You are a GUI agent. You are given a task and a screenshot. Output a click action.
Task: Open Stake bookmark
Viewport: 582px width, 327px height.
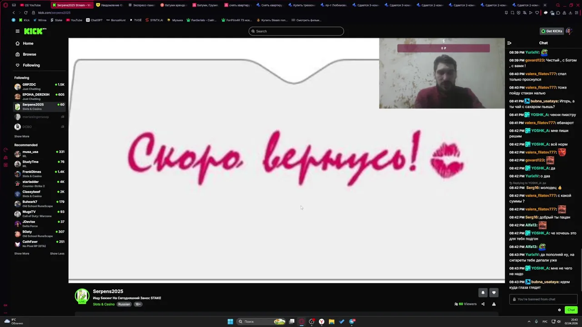click(x=56, y=20)
